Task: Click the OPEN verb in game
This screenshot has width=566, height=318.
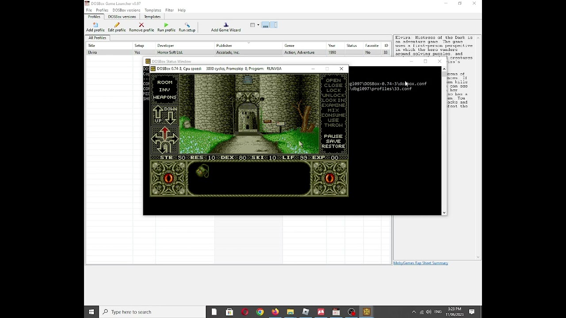Action: point(333,80)
